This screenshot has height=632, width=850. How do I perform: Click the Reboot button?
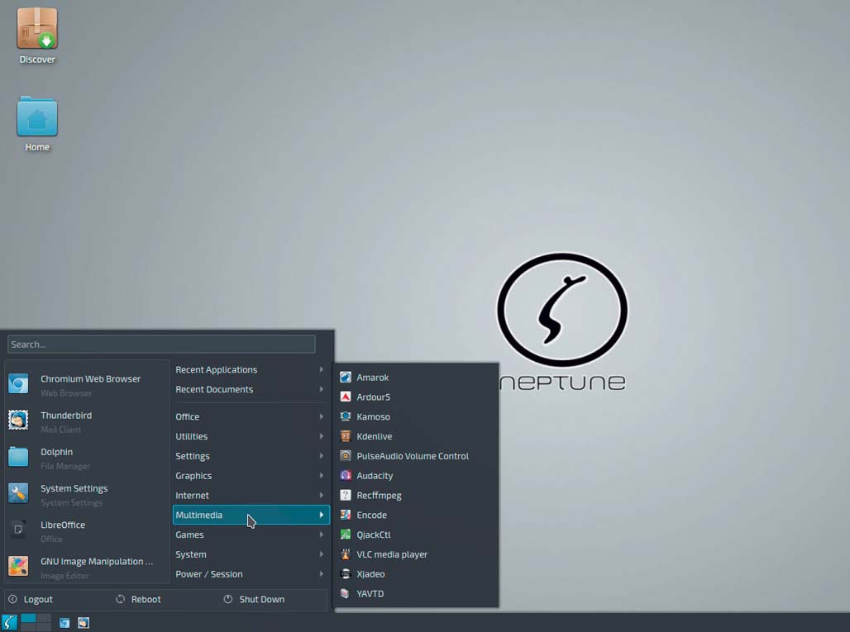[x=138, y=600]
